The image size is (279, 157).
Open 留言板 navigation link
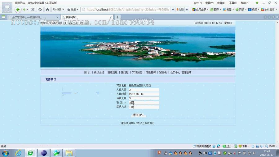point(163,72)
